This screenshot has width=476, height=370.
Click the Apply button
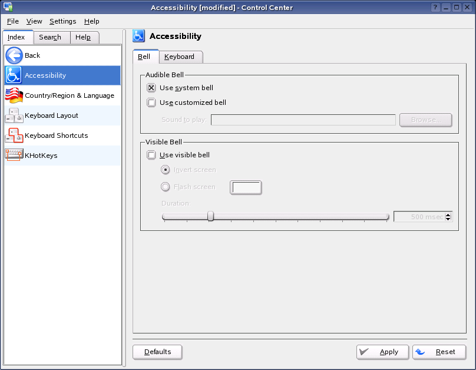pos(382,352)
